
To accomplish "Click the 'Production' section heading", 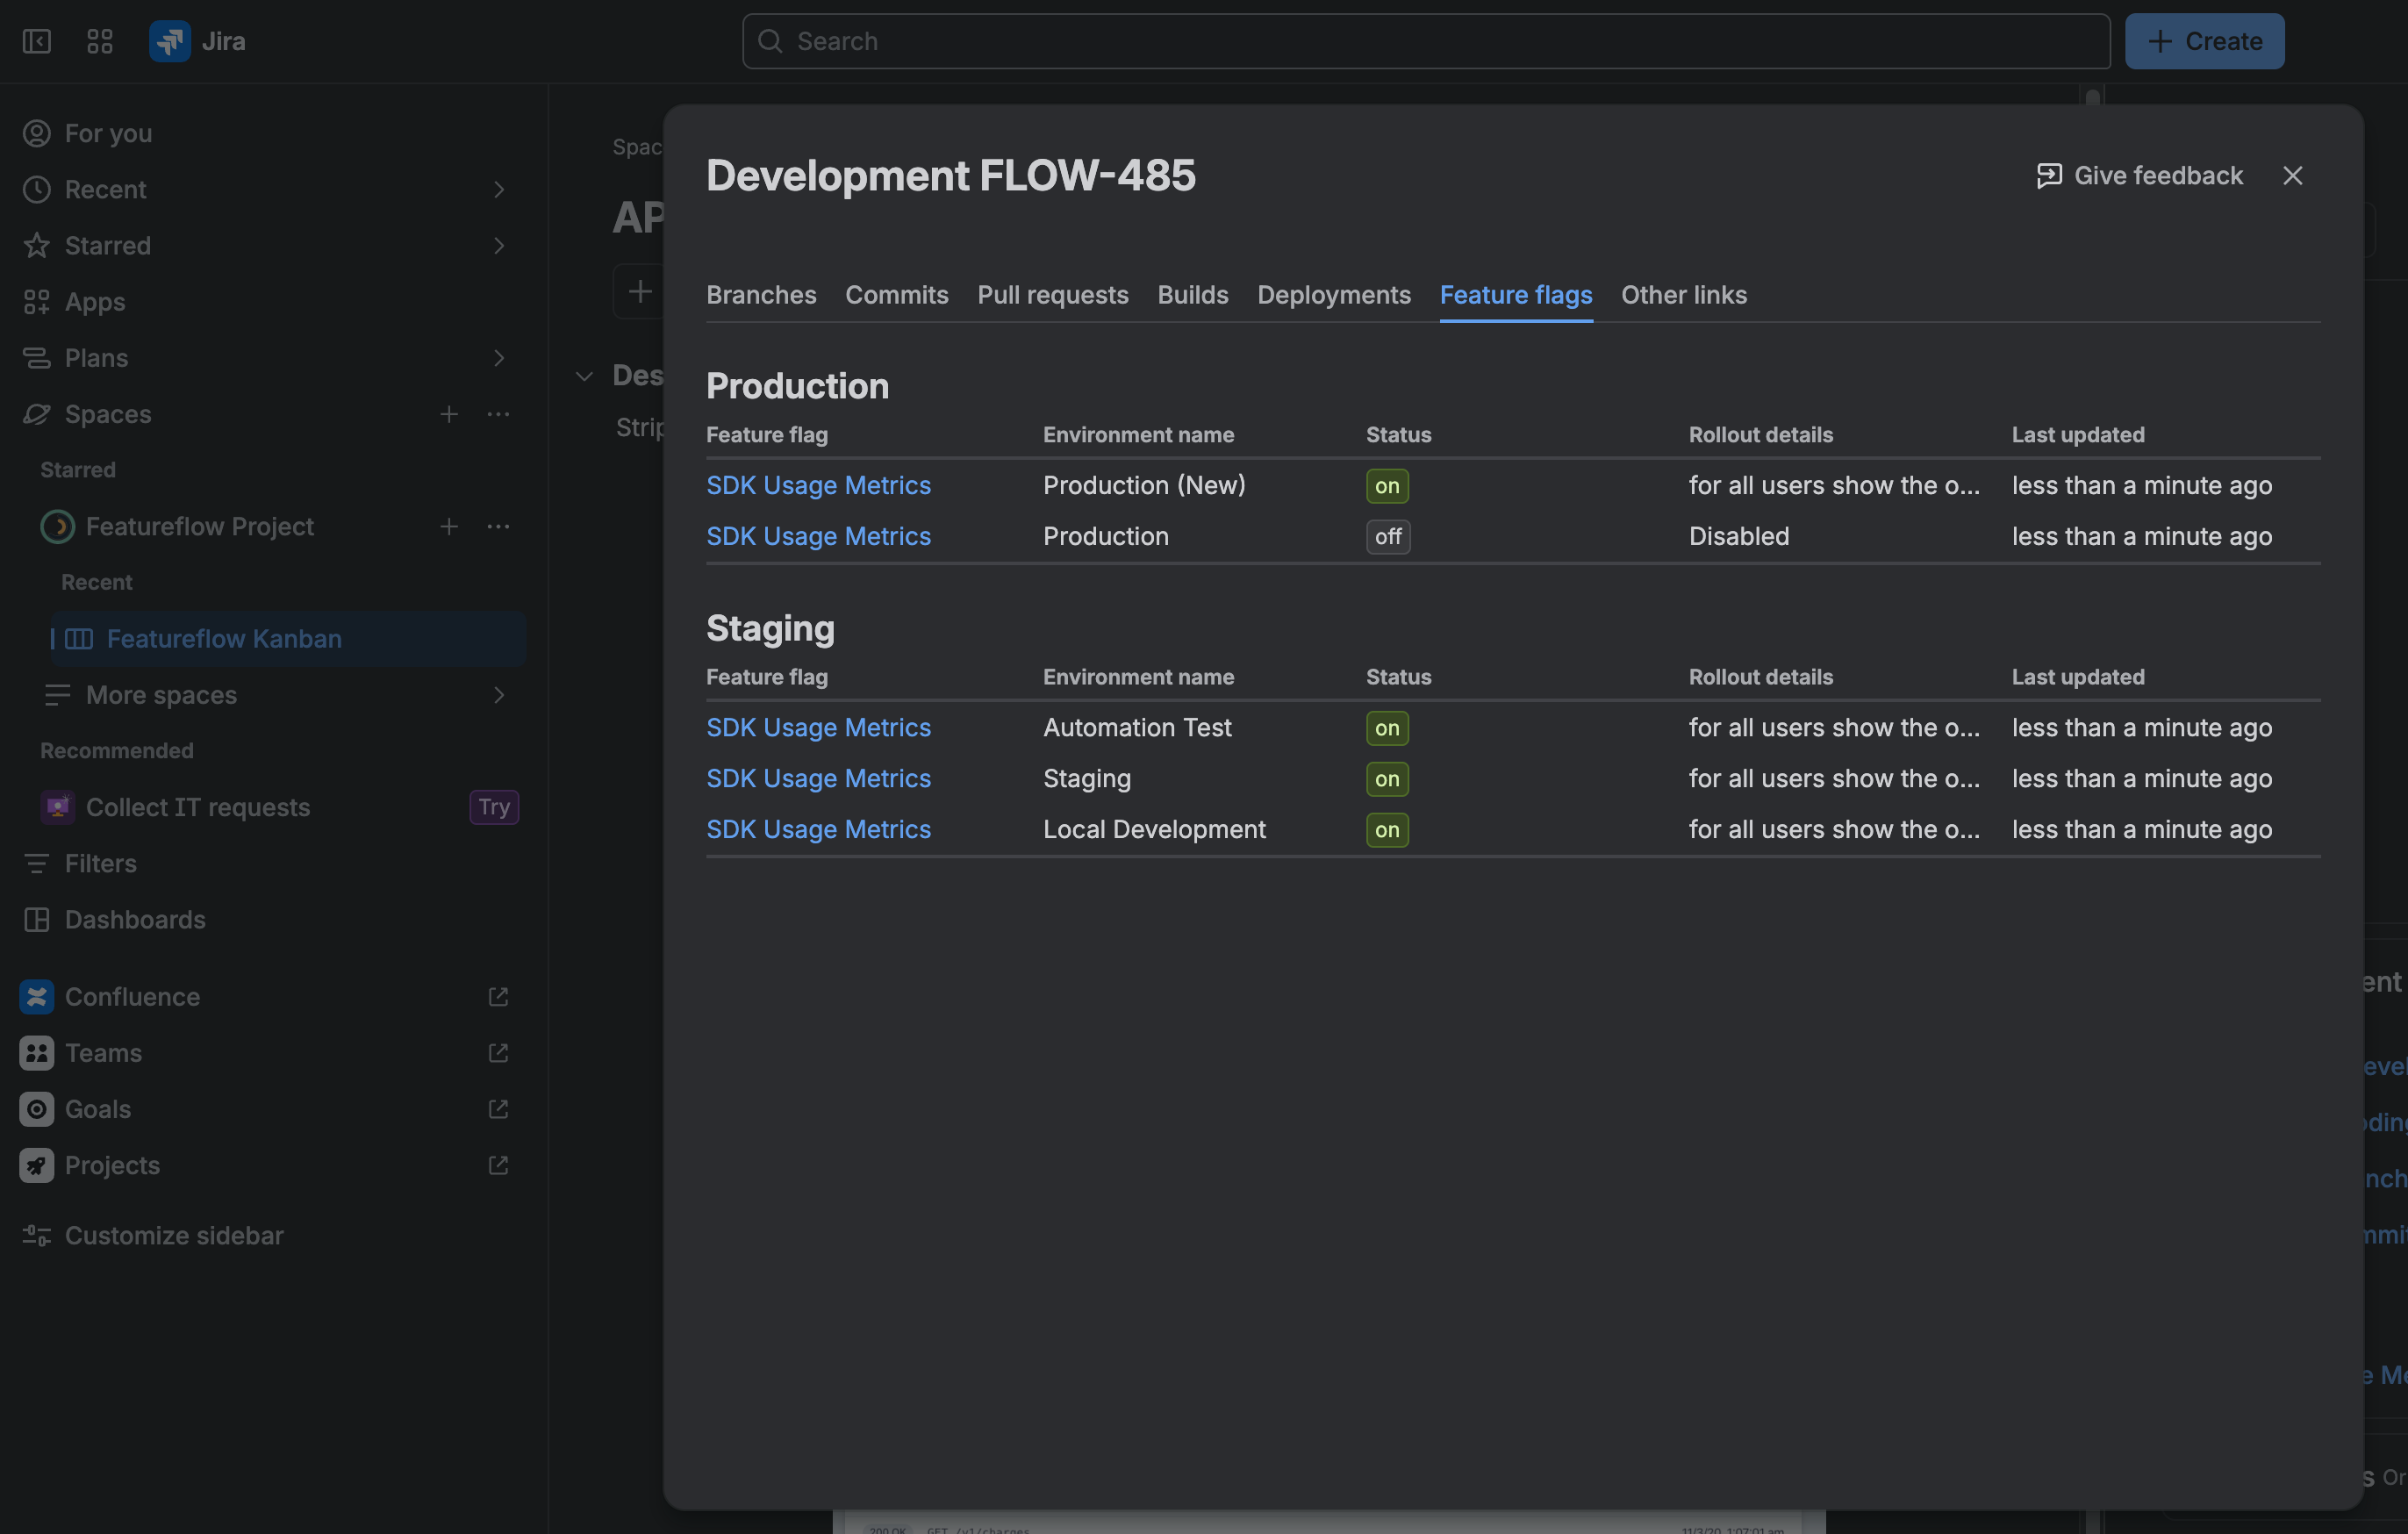I will [797, 386].
